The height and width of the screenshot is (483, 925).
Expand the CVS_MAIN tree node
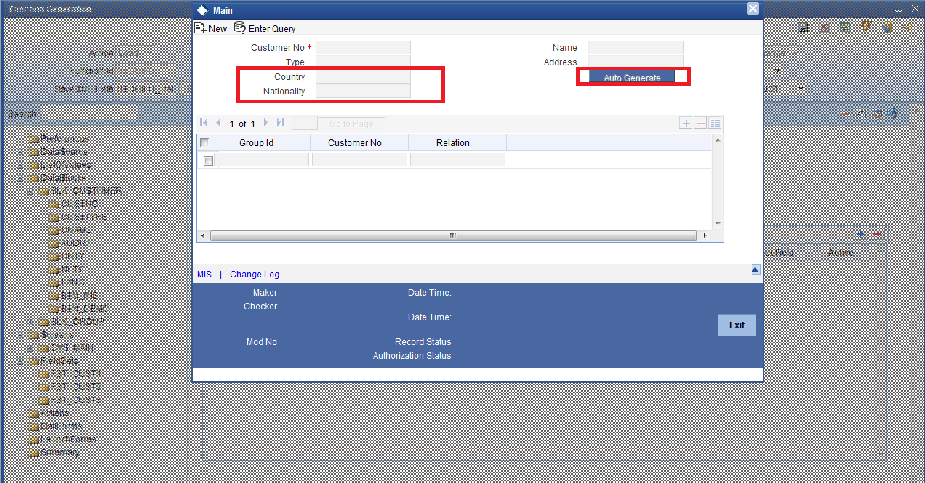(31, 348)
